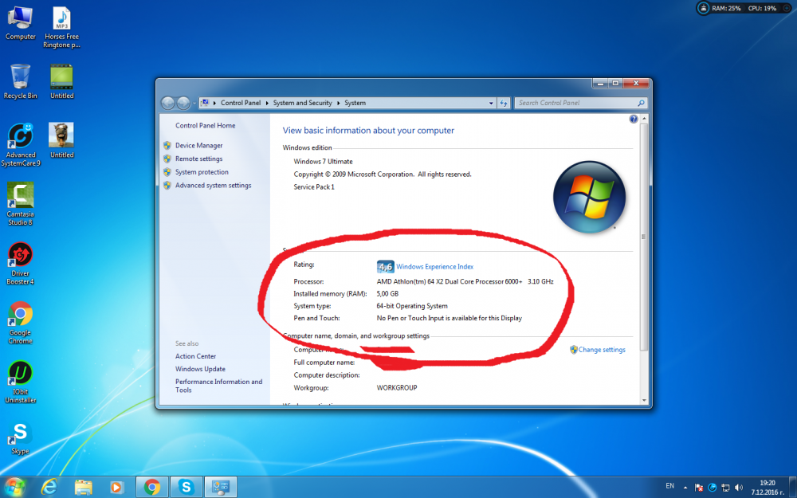Click the 5,00 GB installed memory value
797x498 pixels.
pyautogui.click(x=387, y=294)
